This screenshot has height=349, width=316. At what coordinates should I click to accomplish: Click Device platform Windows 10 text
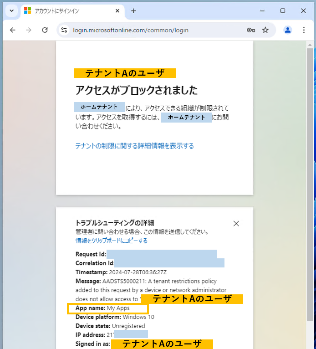click(115, 317)
